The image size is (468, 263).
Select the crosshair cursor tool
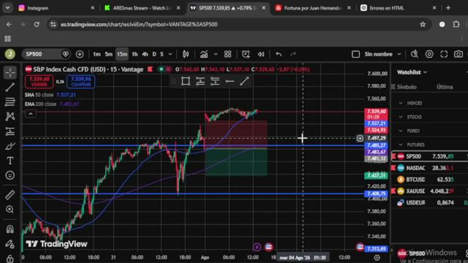(x=10, y=72)
